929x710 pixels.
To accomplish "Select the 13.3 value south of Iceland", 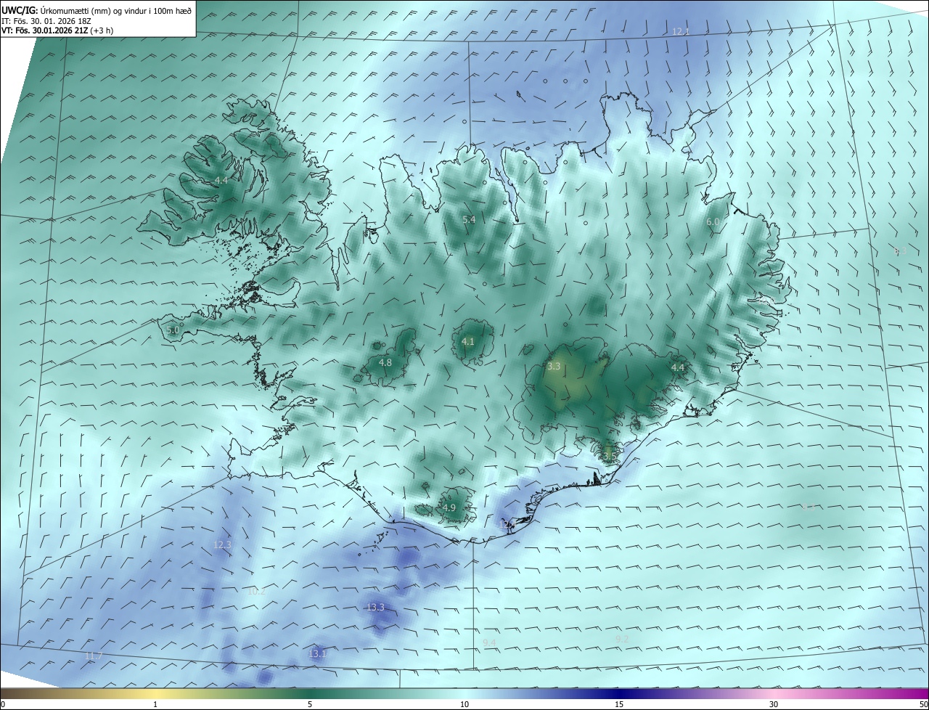I will 375,607.
